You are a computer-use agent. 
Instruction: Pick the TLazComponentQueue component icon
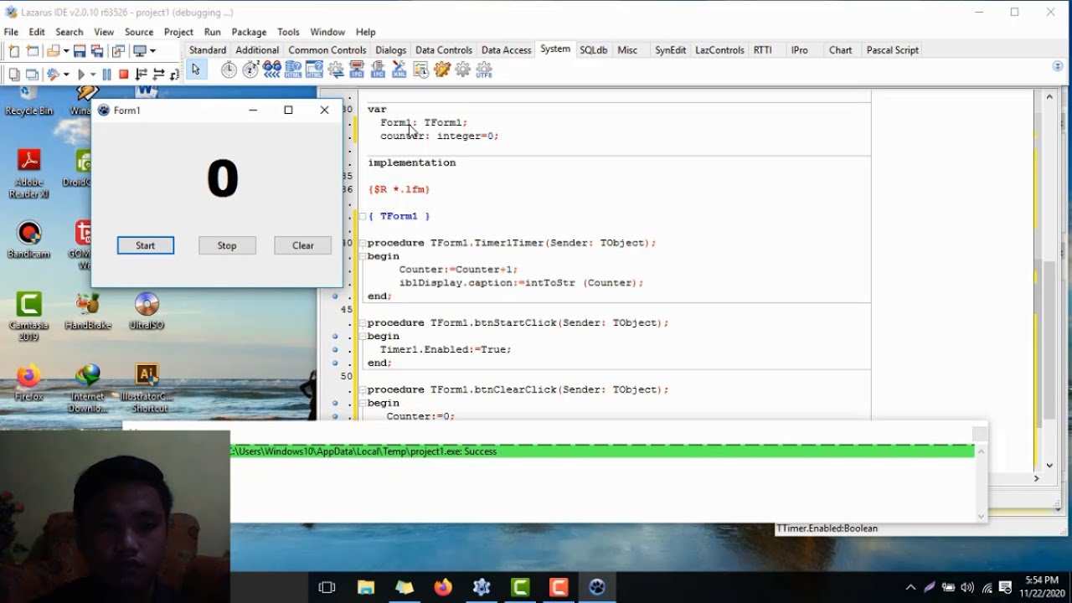(x=271, y=70)
